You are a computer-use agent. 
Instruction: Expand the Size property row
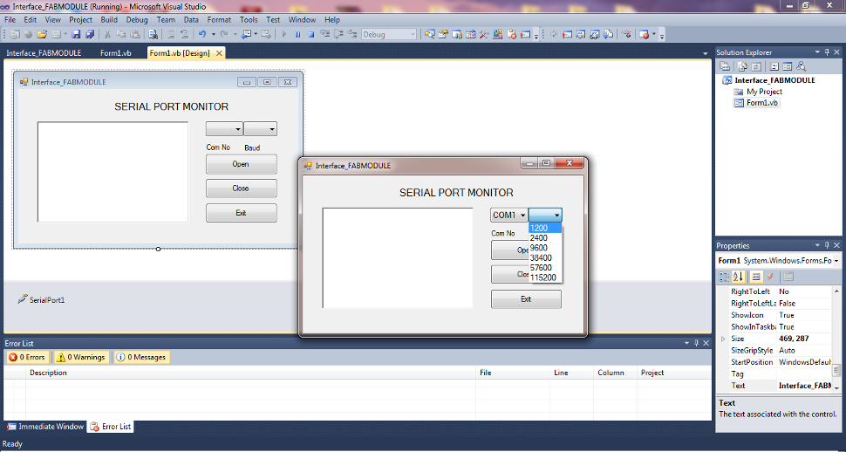(x=723, y=339)
